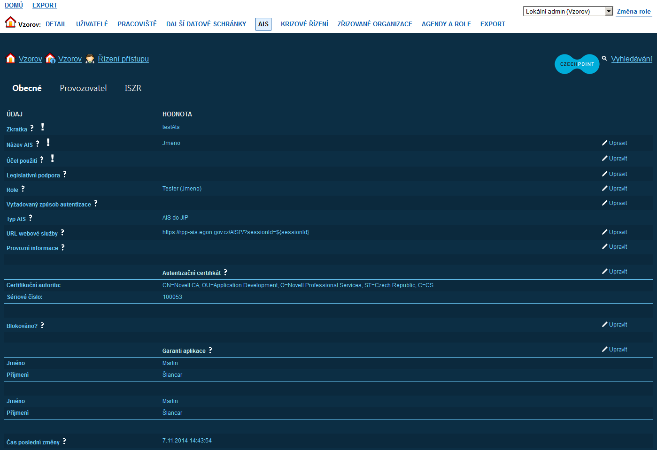Go to UŽIVATELÉ section
The width and height of the screenshot is (657, 450).
[92, 24]
